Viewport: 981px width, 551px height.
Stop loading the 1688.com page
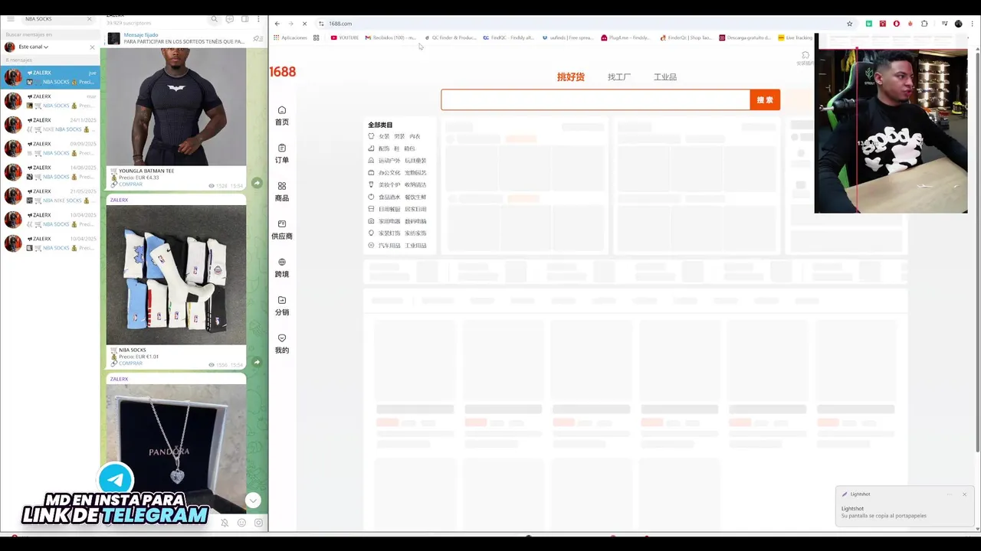(x=304, y=24)
